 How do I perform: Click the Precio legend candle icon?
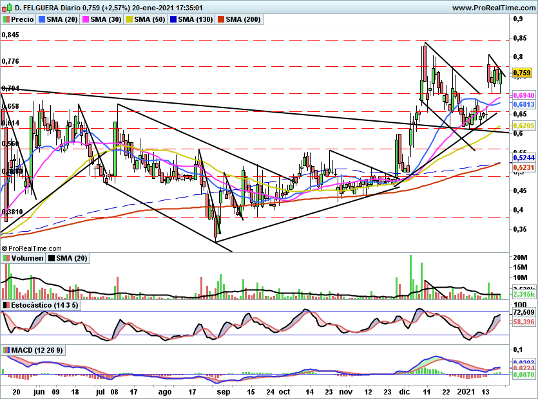point(6,19)
